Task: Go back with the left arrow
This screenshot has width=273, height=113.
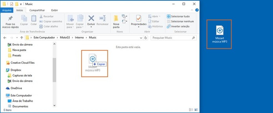Action: (x=5, y=38)
